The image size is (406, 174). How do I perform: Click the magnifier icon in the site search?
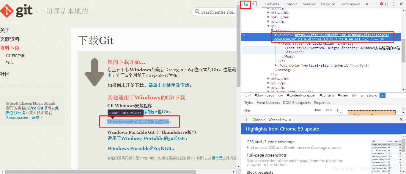pyautogui.click(x=197, y=12)
